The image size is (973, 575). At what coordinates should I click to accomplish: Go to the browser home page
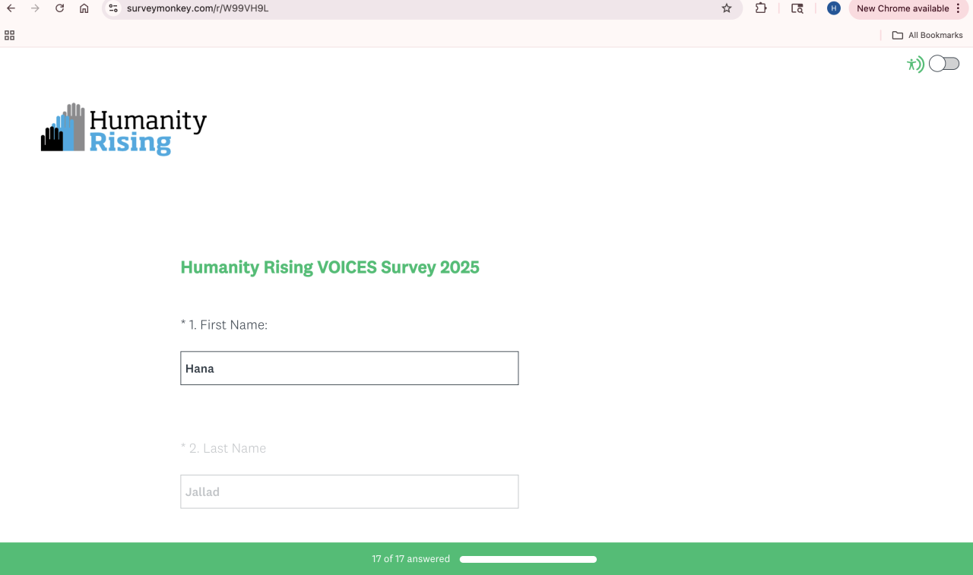pos(84,8)
